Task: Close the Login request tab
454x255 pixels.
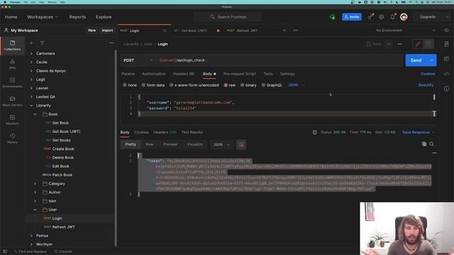Action: tap(165, 30)
